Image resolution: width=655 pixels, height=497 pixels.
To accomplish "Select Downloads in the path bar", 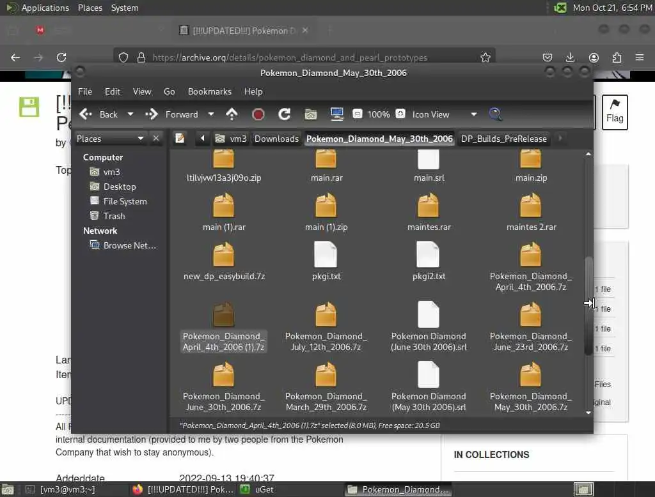I will click(276, 139).
